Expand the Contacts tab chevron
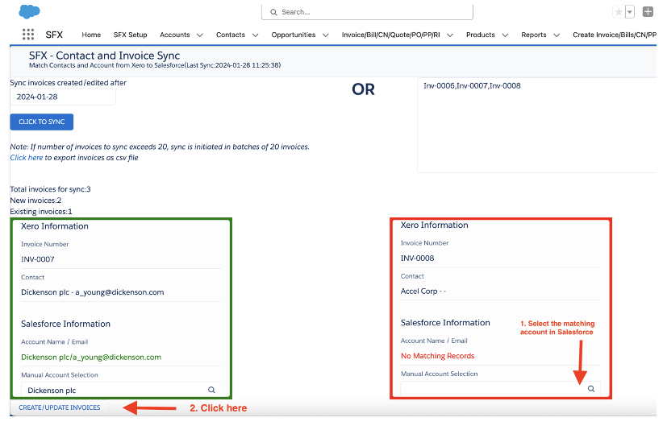Viewport: 663px width, 430px height. click(x=256, y=35)
